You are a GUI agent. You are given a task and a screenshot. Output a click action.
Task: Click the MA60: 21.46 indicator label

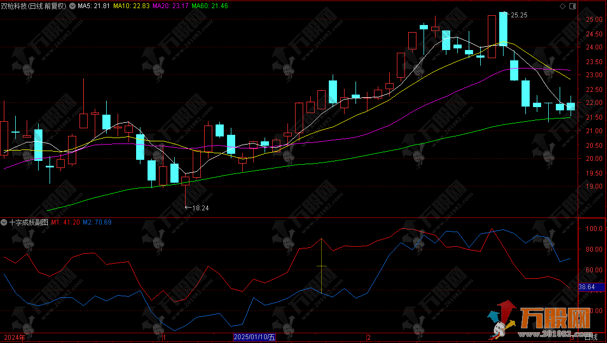210,6
